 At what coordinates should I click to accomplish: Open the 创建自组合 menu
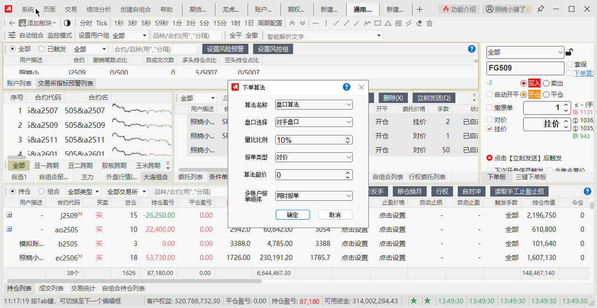click(x=136, y=9)
